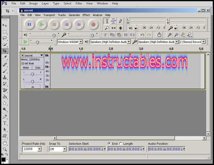Open the Audacity Analyze menu
The width and height of the screenshot is (214, 165).
click(x=97, y=15)
